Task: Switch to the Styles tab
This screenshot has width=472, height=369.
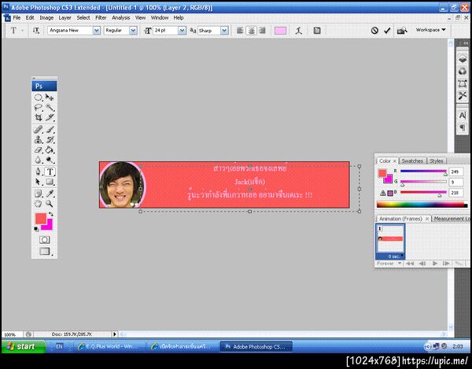Action: point(436,161)
